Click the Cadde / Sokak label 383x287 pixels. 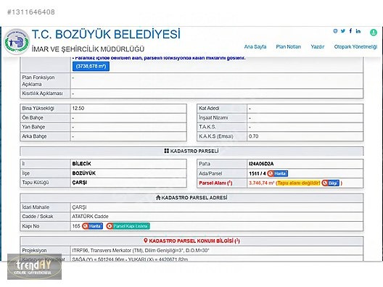38,217
